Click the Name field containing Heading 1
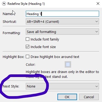The image size is (102, 102). point(62,14)
